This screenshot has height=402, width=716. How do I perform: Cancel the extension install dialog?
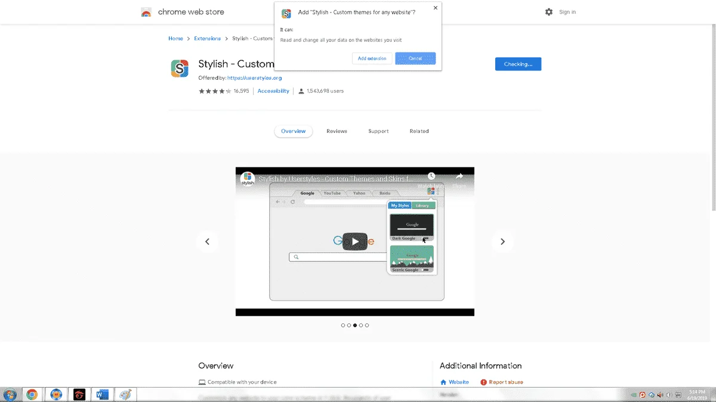(415, 58)
